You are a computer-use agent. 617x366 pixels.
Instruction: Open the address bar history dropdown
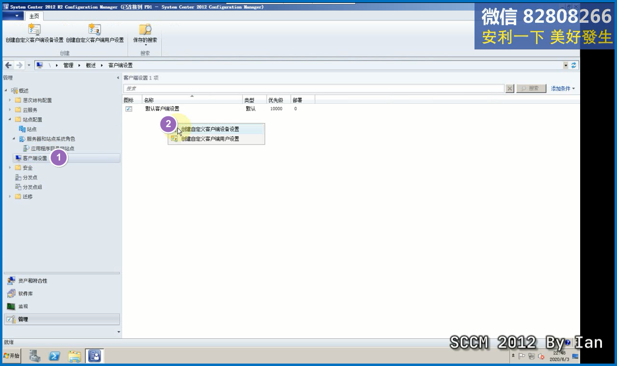pyautogui.click(x=566, y=65)
